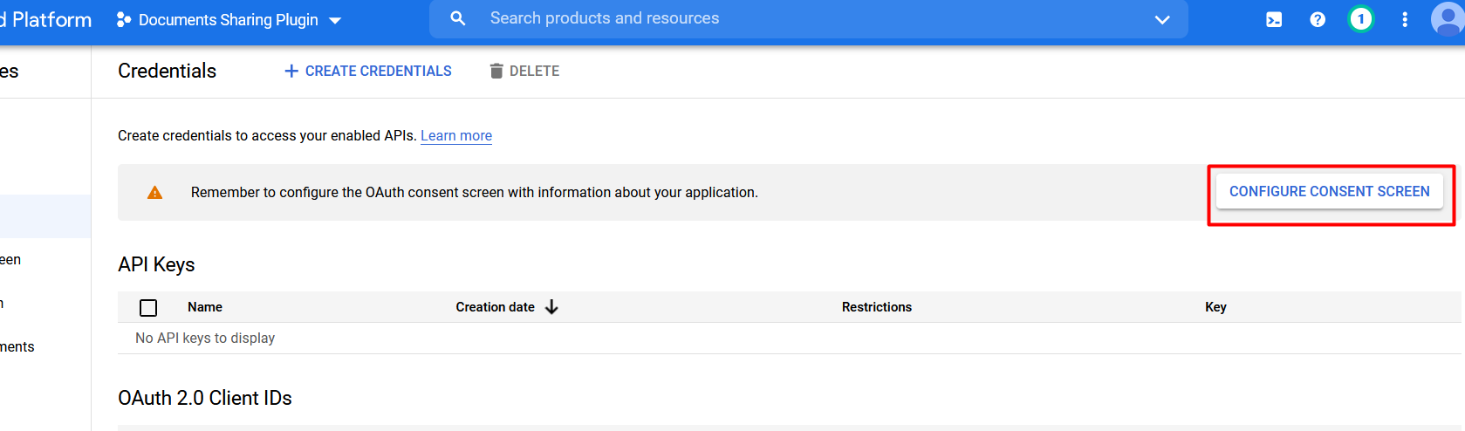Screen dimensions: 1465x431
Task: Click the OAuth 2.0 Client IDs heading
Action: point(205,398)
